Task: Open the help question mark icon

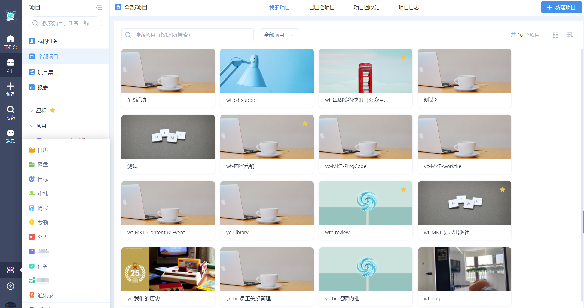Action: click(10, 286)
